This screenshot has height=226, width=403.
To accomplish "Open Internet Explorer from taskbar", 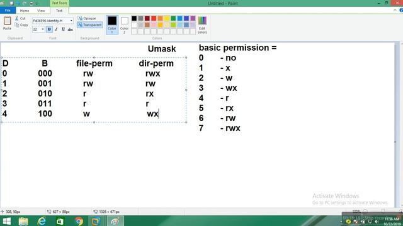I will [x=42, y=221].
